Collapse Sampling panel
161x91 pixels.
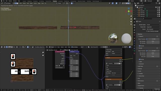(140, 34)
